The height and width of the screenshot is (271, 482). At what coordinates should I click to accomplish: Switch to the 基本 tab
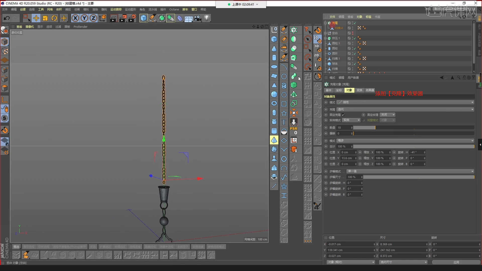point(329,90)
